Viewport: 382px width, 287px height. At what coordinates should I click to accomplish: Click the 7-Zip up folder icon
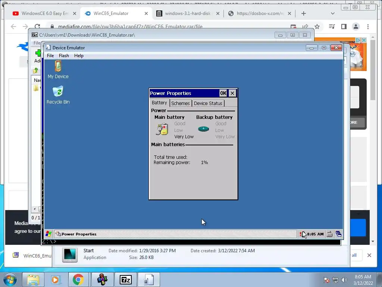[35, 71]
